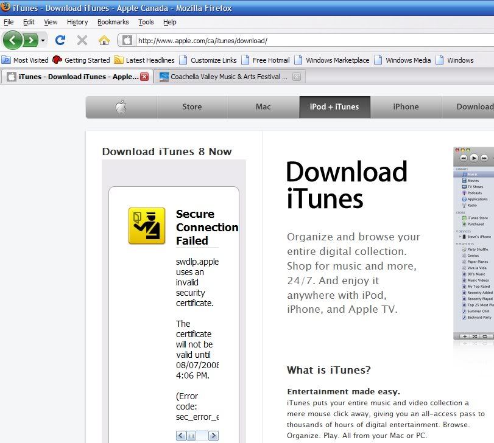494x443 pixels.
Task: Go to the Home page icon
Action: click(104, 40)
